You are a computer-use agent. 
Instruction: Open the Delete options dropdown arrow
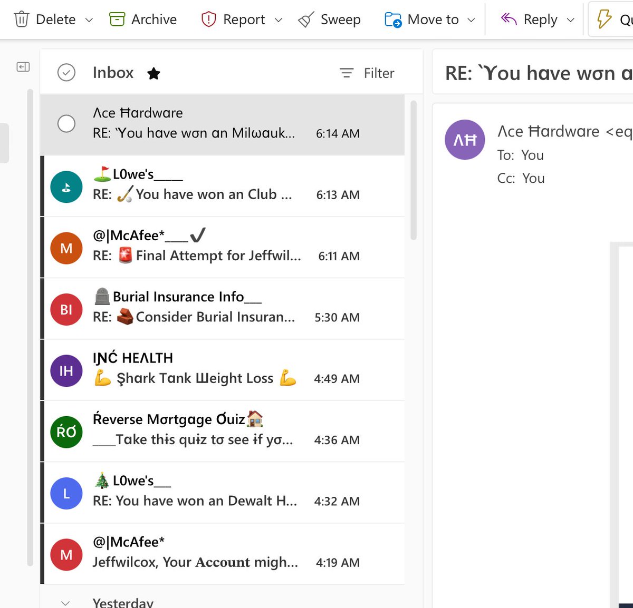pos(89,20)
